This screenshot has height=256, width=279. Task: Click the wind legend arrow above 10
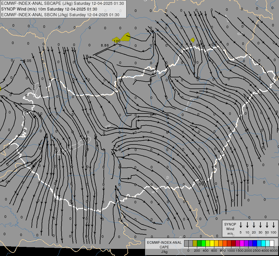247,225
